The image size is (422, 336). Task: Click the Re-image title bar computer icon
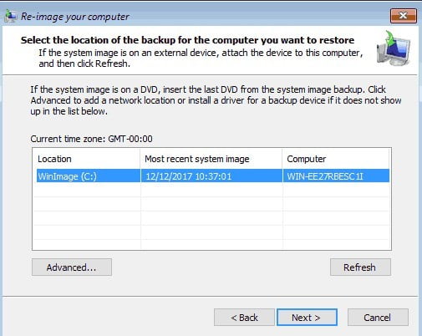click(11, 17)
